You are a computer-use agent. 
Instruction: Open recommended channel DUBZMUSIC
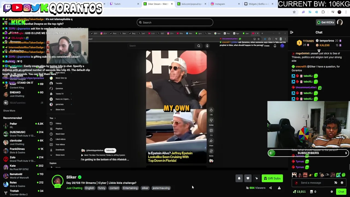(x=23, y=134)
